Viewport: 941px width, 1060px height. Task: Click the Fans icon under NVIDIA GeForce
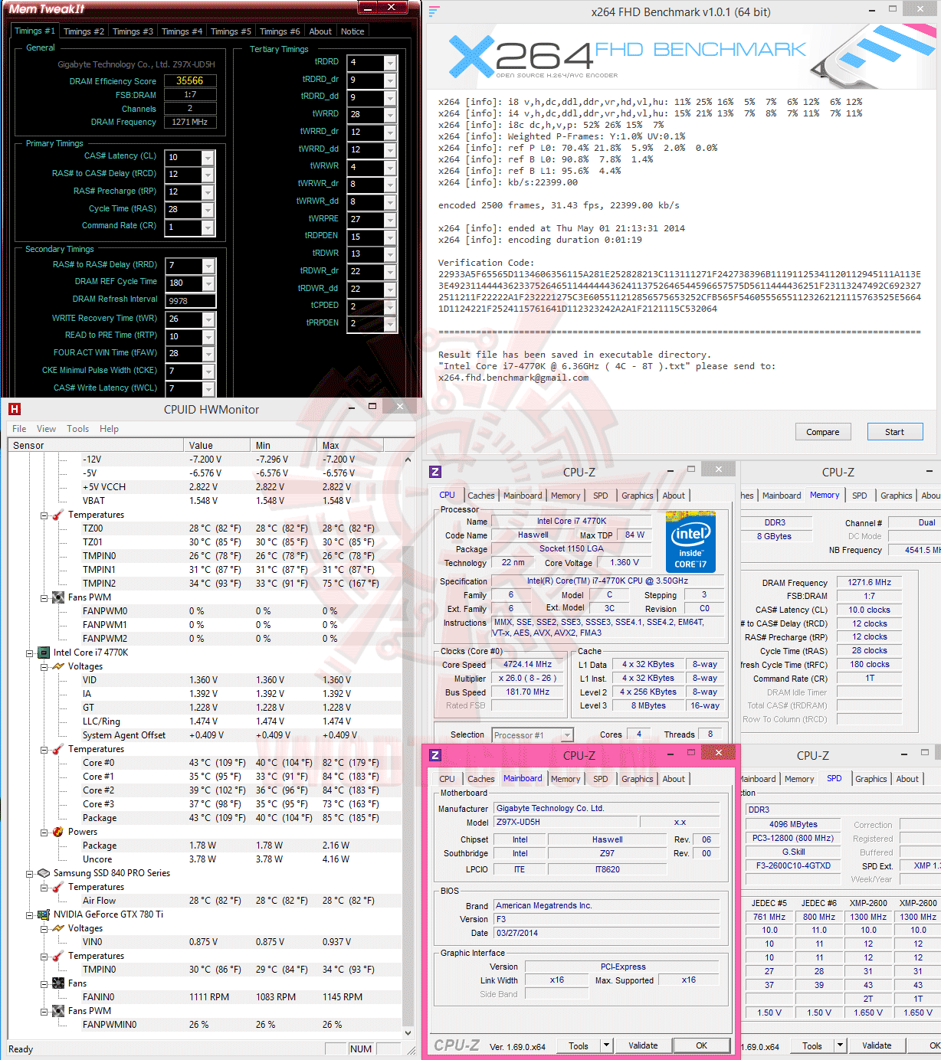[x=57, y=983]
